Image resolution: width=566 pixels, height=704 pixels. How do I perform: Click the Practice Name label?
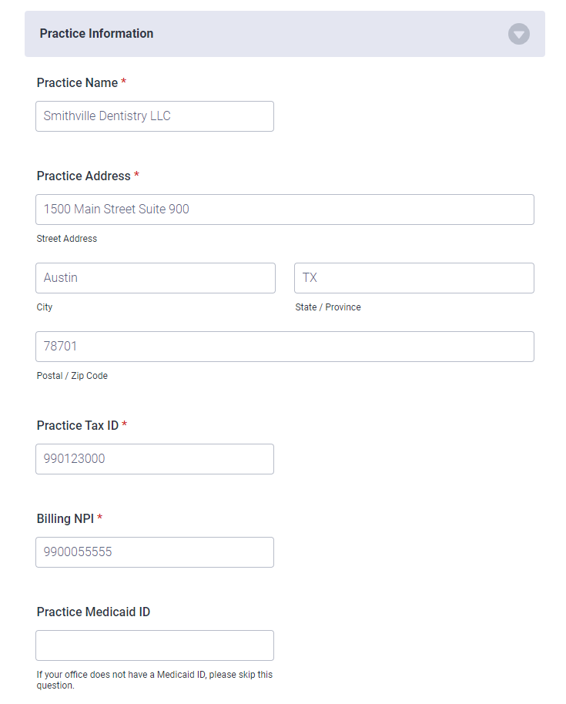point(77,82)
